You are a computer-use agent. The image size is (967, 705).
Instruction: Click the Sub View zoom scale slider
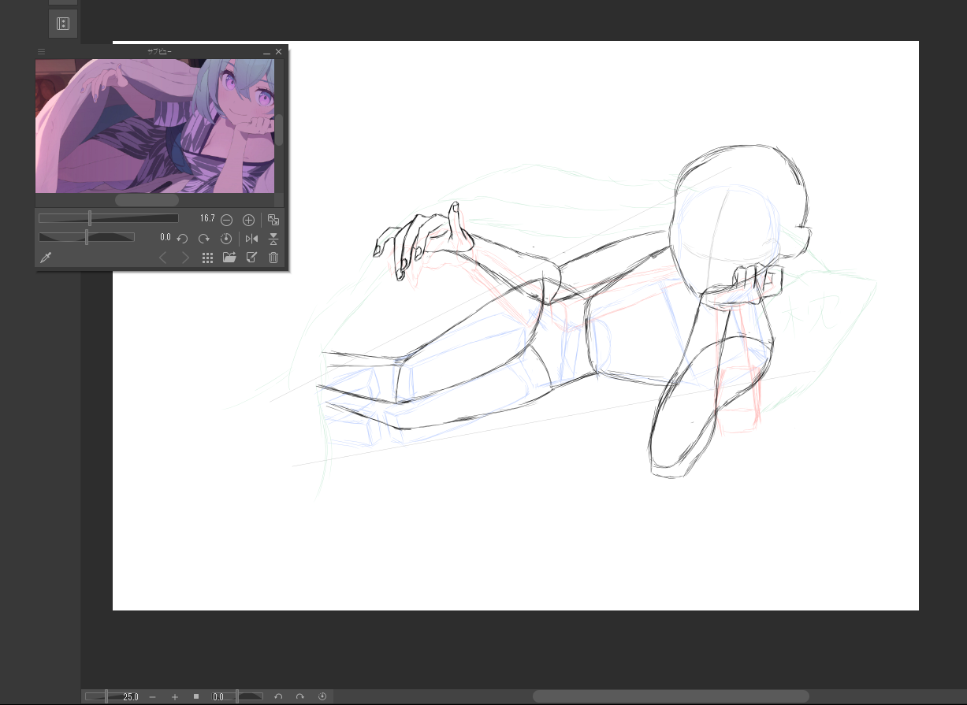tap(108, 218)
